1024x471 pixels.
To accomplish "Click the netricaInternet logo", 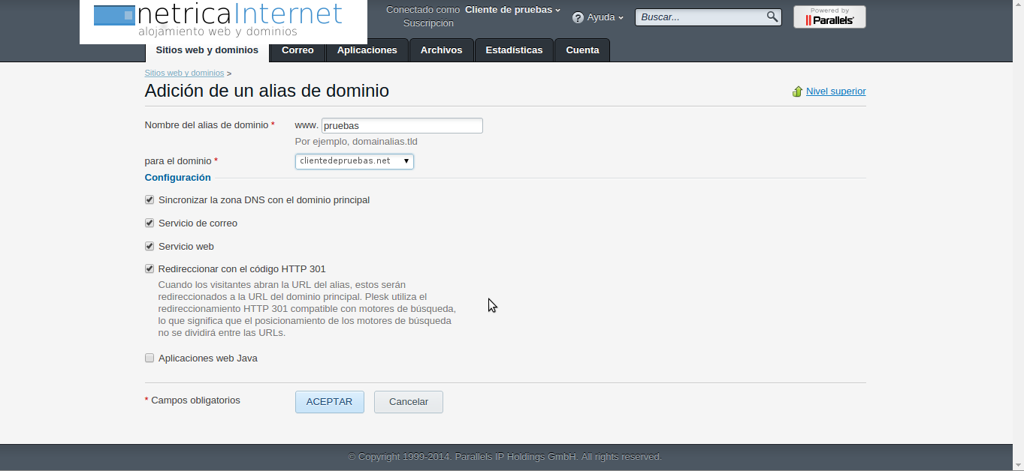I will click(223, 21).
